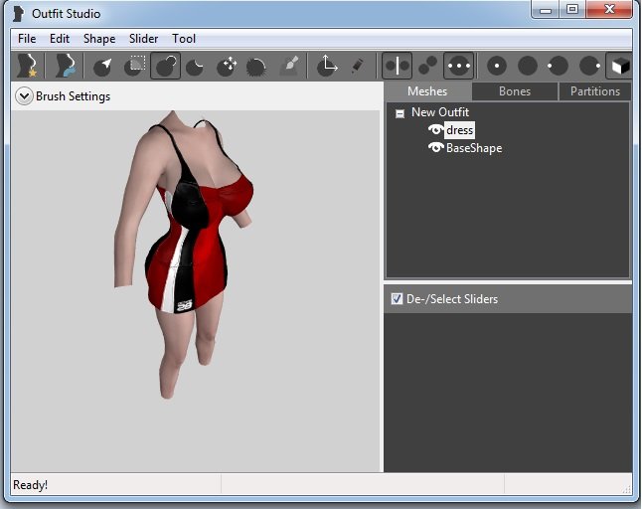Activate the Transform axes tool

point(327,67)
